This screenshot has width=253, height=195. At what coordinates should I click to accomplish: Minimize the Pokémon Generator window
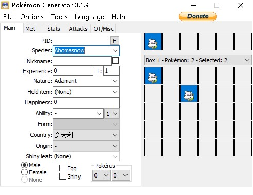coord(194,5)
